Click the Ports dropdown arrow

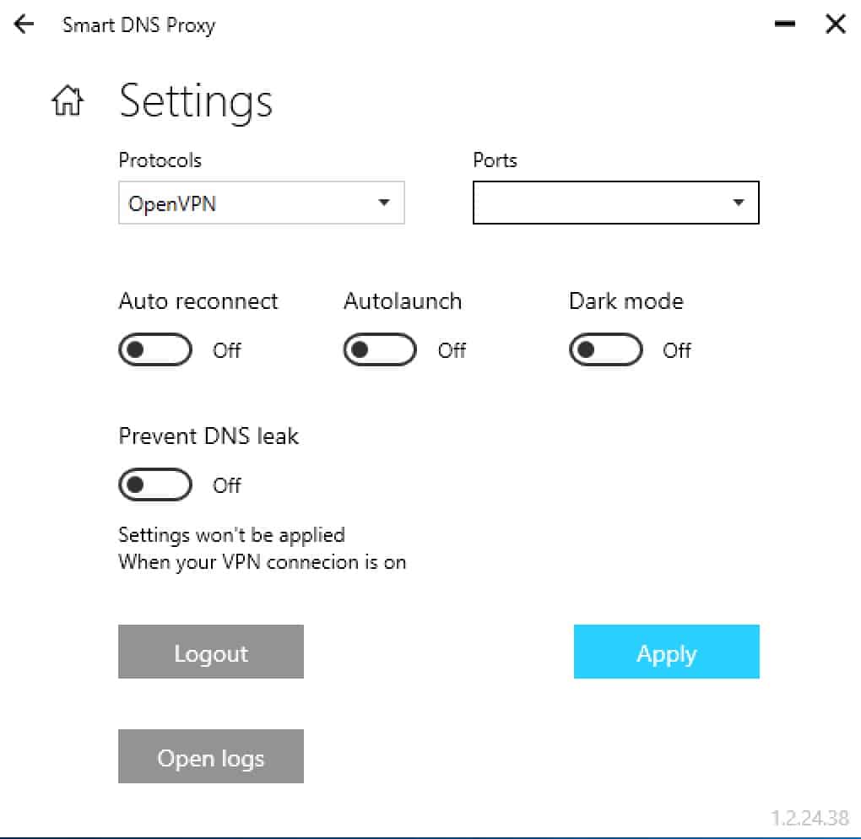coord(739,203)
